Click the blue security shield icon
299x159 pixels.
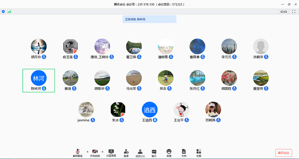3,12
